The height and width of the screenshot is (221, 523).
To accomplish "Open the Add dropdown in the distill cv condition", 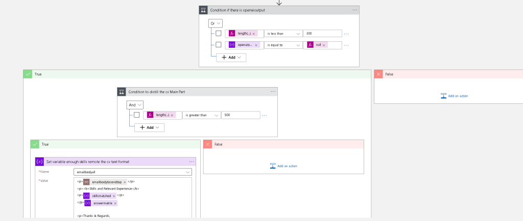I will click(x=150, y=127).
